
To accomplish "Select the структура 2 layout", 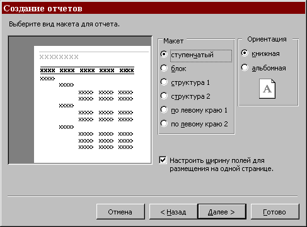I will pyautogui.click(x=164, y=96).
